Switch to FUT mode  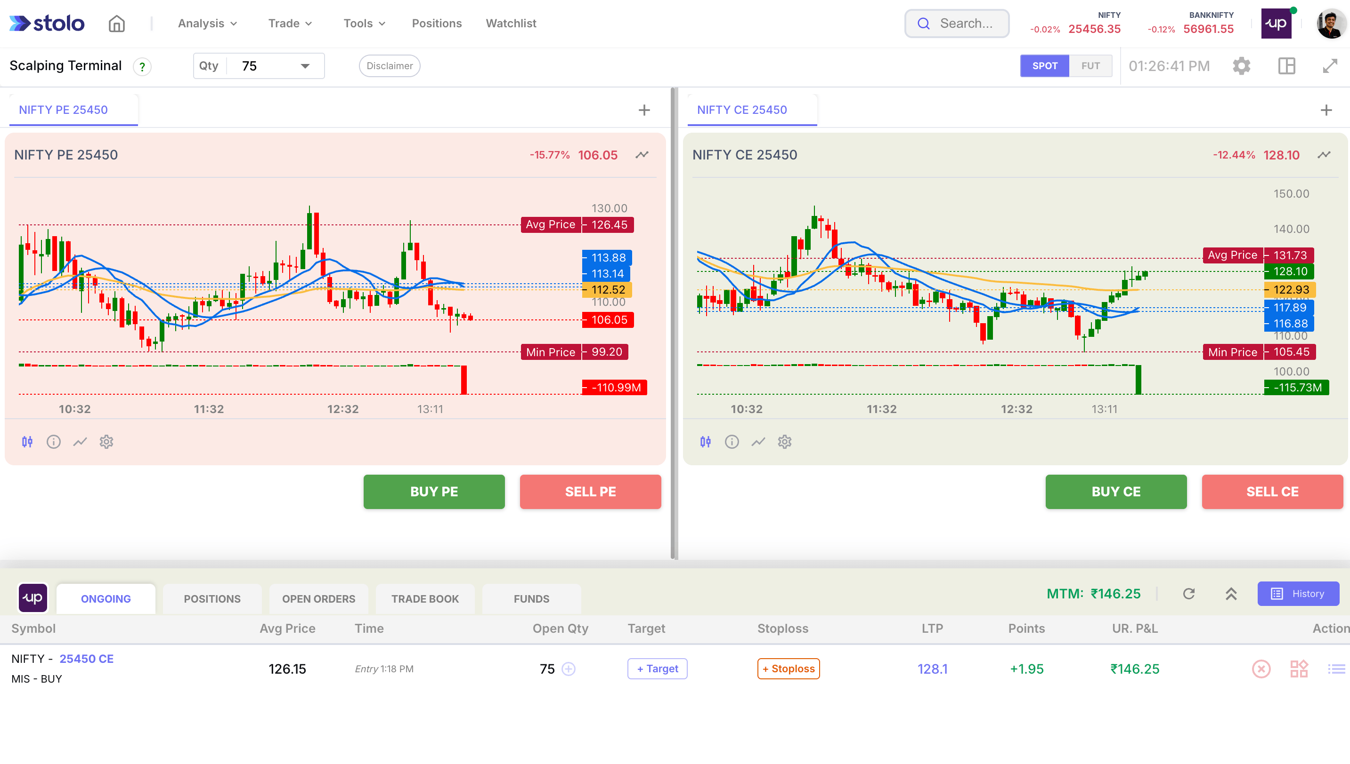point(1090,65)
